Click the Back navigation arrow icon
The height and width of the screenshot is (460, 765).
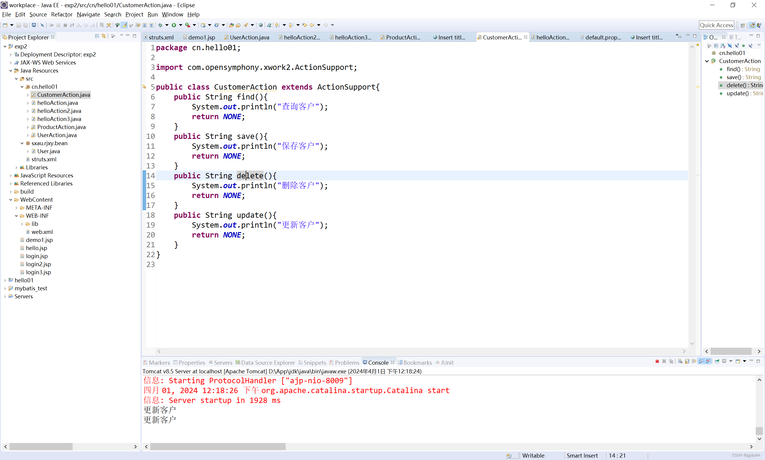click(x=312, y=25)
